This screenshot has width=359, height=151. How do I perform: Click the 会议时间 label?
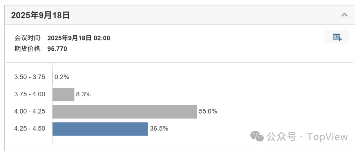coord(28,38)
